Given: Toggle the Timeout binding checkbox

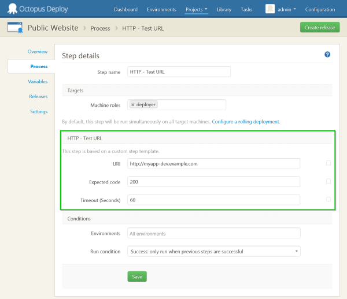Looking at the screenshot, I should click(x=328, y=200).
